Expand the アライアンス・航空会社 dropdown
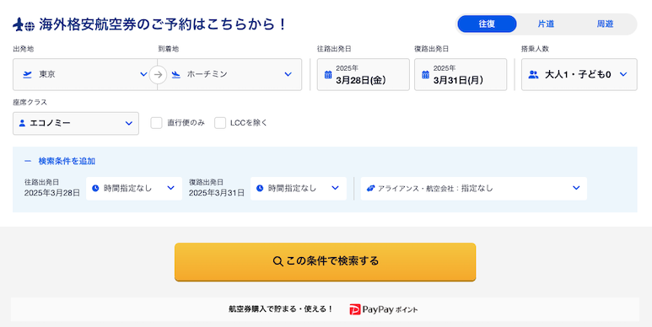 click(474, 189)
